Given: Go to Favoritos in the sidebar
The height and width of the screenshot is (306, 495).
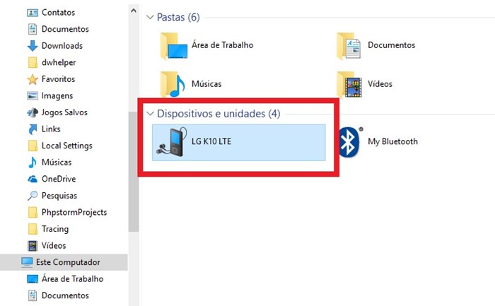Looking at the screenshot, I should point(58,79).
